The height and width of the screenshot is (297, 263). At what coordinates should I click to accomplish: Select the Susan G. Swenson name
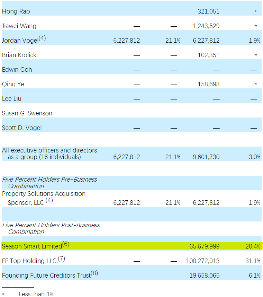pos(27,113)
